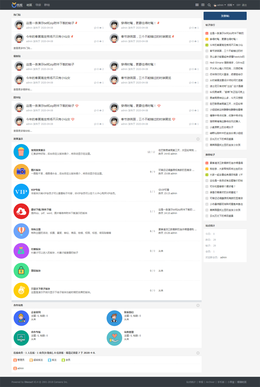This screenshot has height=387, width=260.
Task: Click 查看更多最新帖 link
Action: [x=23, y=90]
